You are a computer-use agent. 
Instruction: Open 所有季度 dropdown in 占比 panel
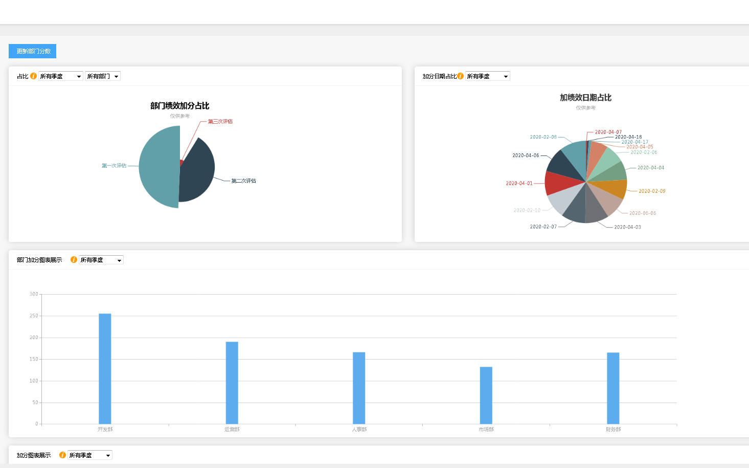[60, 76]
